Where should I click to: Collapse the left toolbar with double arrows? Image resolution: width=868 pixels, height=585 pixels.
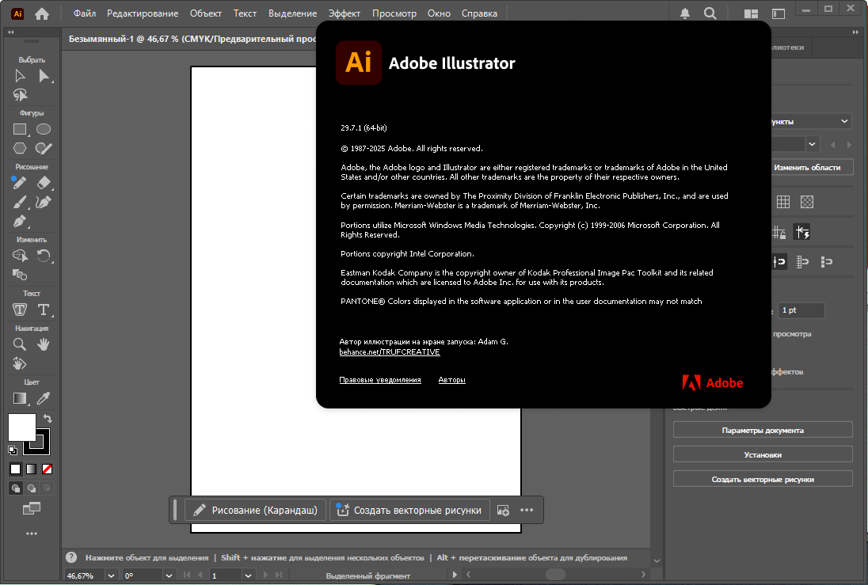pos(10,32)
